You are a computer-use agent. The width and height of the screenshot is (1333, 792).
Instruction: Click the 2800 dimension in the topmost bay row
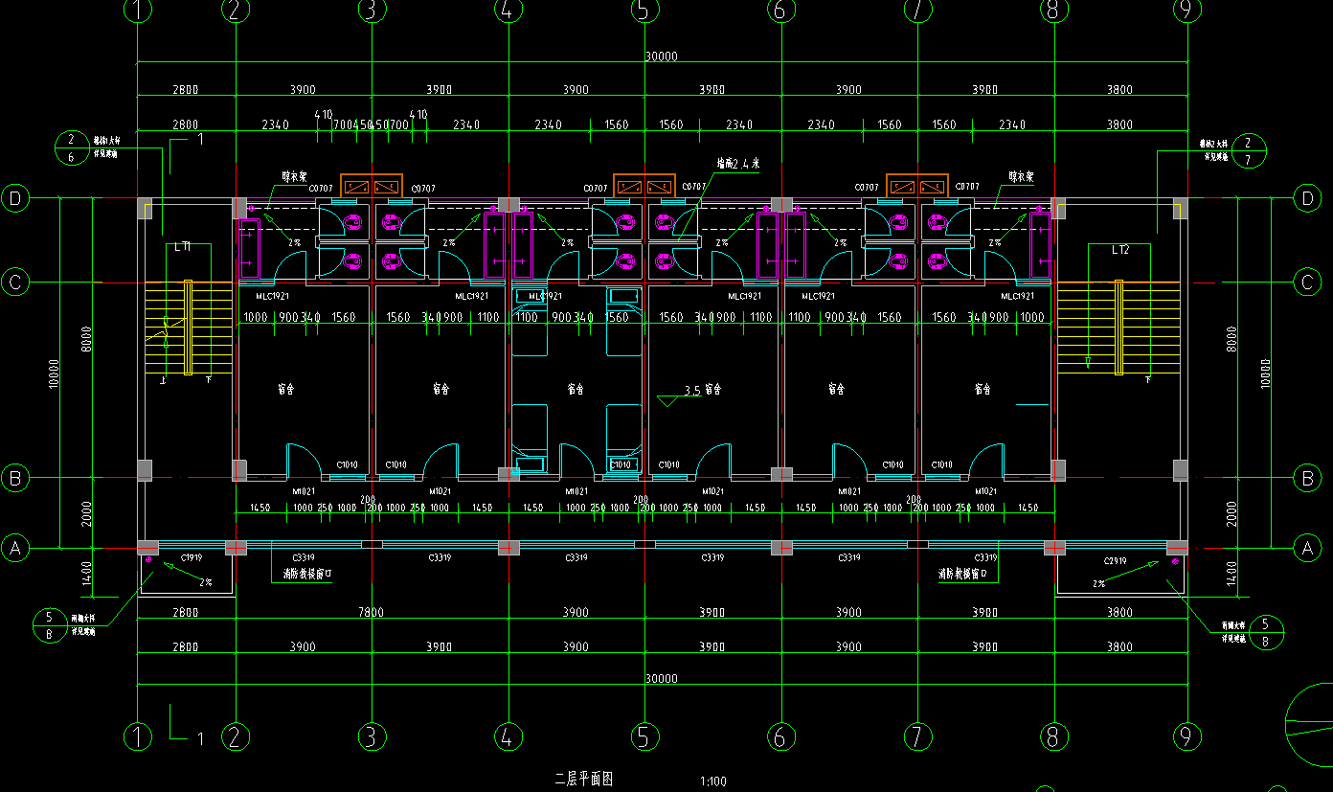pos(185,89)
